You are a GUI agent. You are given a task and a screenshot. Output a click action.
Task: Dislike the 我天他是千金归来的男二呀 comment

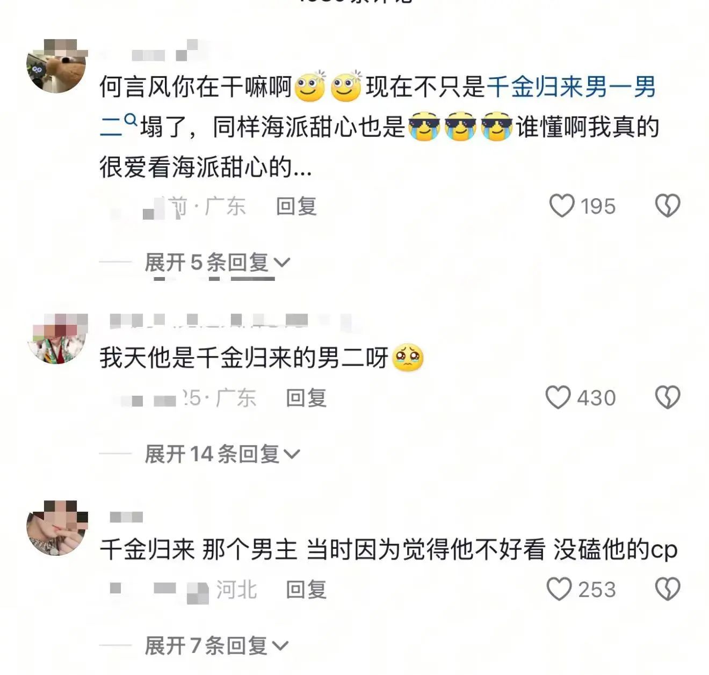[x=668, y=398]
